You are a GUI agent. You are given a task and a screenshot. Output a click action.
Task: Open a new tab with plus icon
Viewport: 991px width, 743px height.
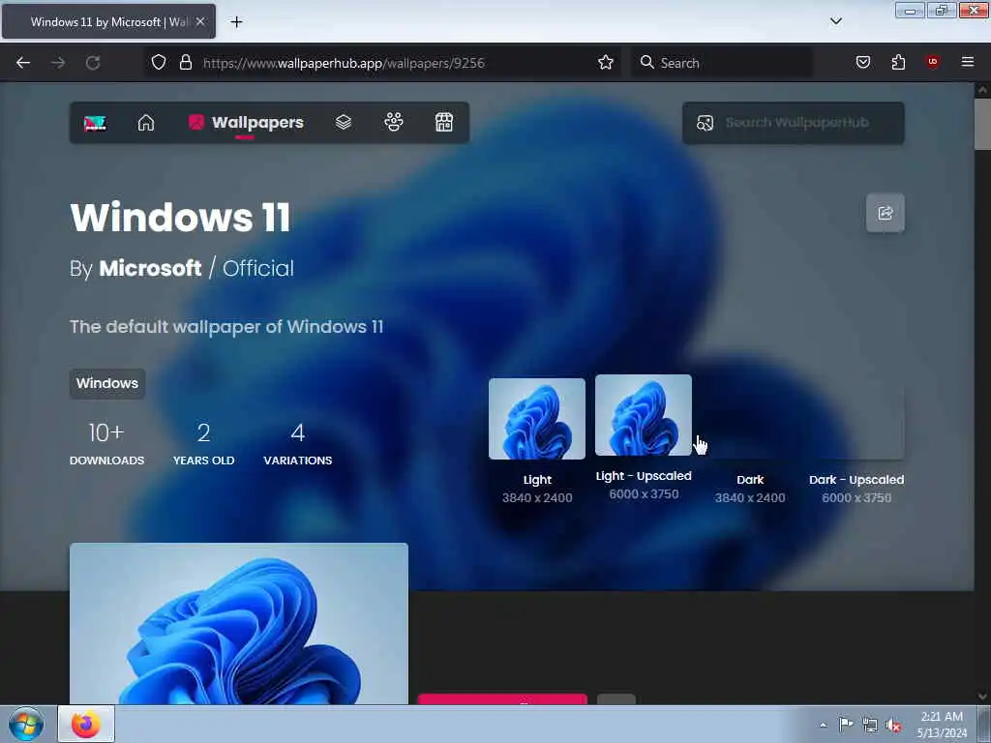pos(236,22)
